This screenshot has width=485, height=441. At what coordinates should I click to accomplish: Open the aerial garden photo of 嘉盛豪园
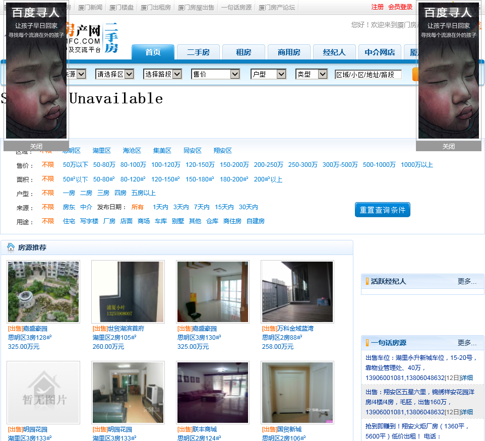click(x=43, y=292)
